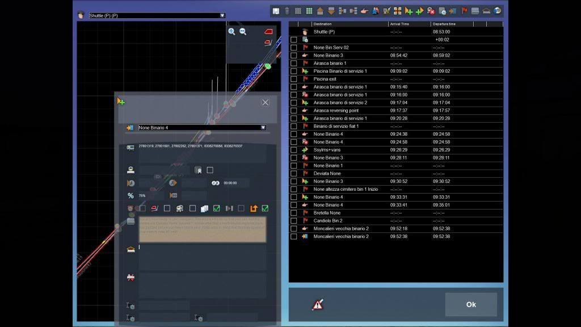Click the 00:00:00 duration field
581x327 pixels.
[x=235, y=183]
